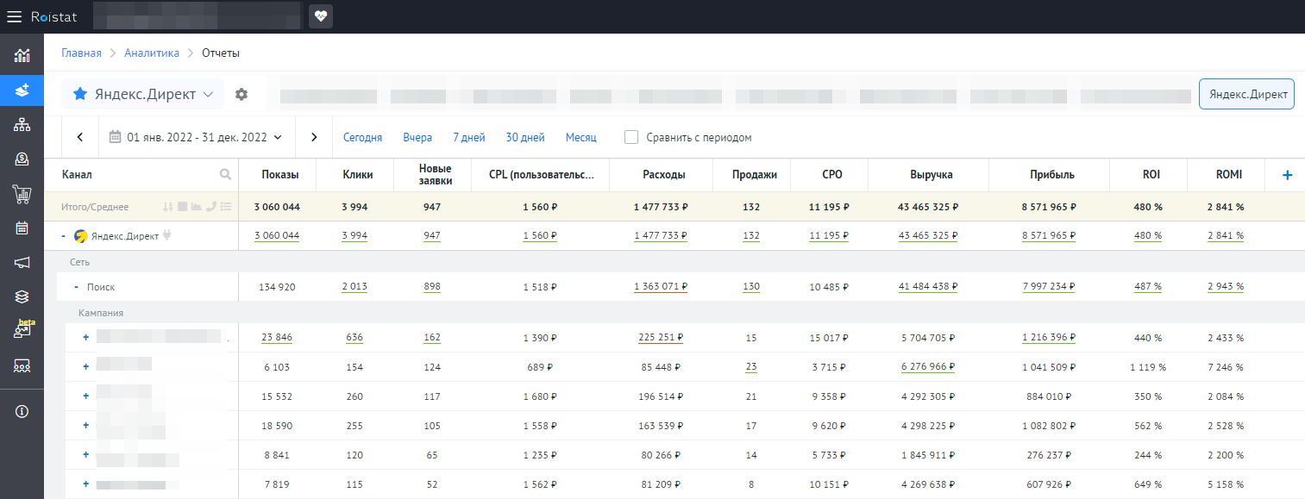Open the beta-labeled sidebar icon
1305x499 pixels.
coord(23,329)
